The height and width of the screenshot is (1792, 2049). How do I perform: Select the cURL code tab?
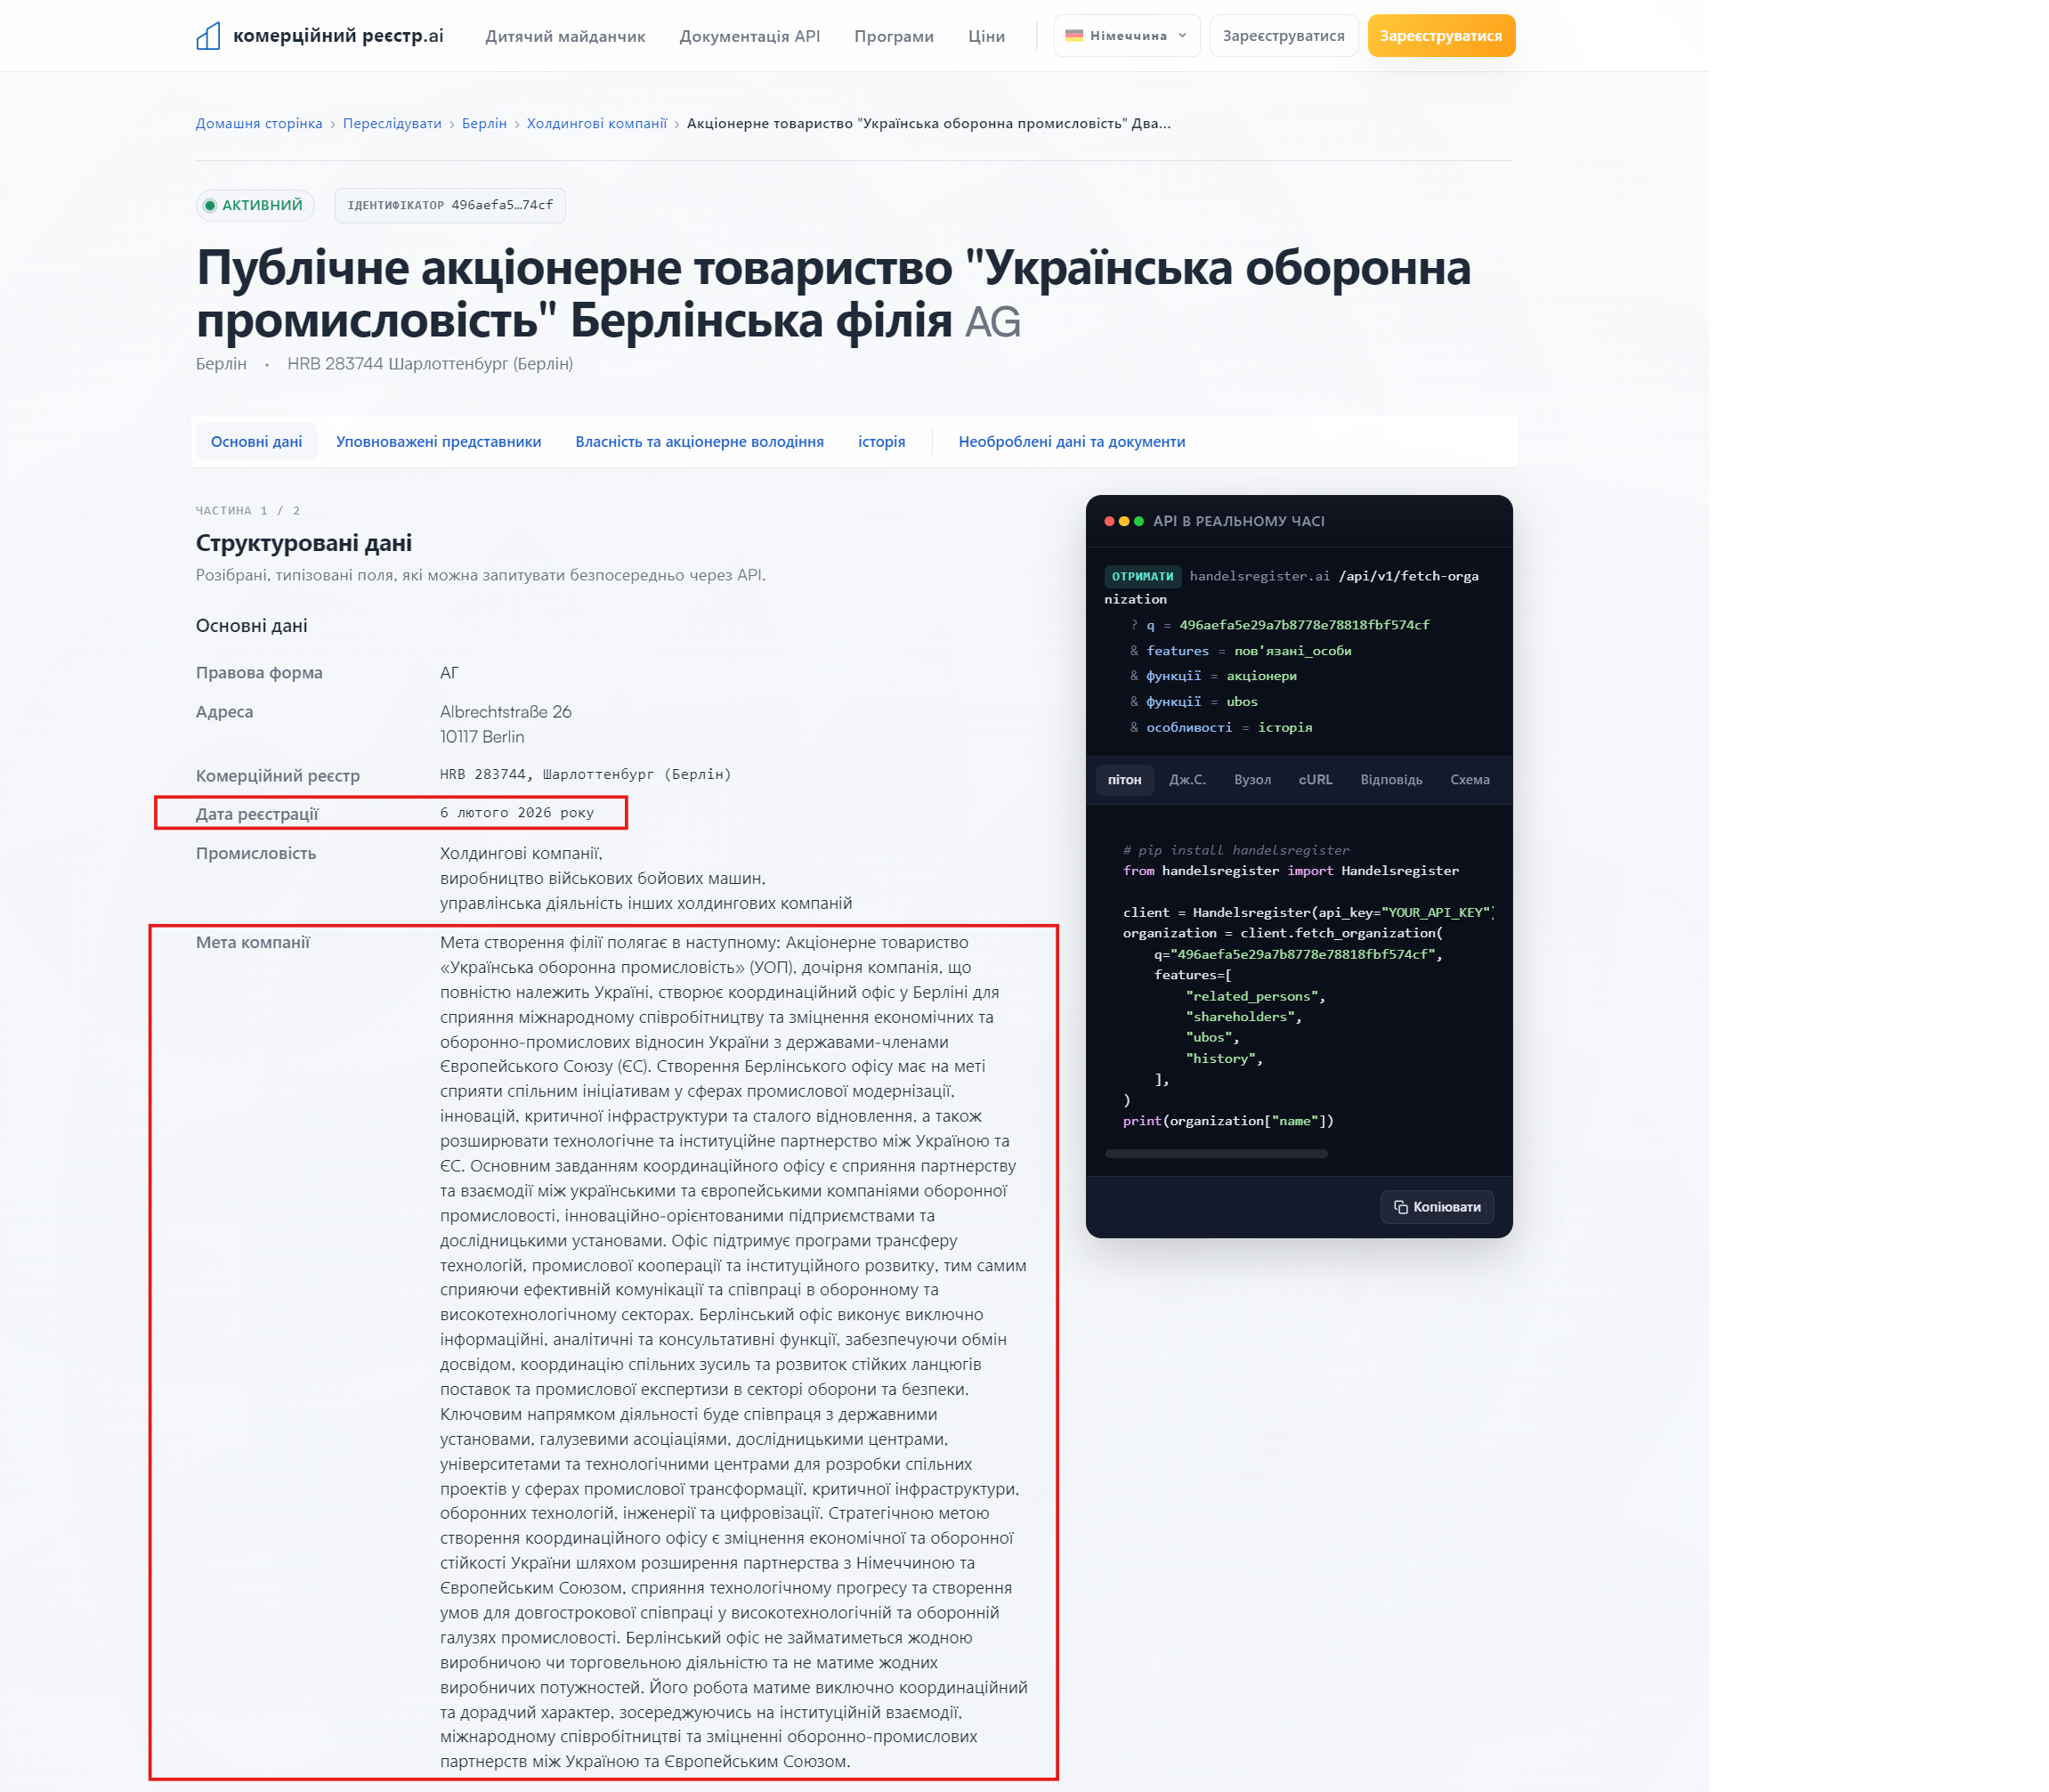pyautogui.click(x=1315, y=779)
